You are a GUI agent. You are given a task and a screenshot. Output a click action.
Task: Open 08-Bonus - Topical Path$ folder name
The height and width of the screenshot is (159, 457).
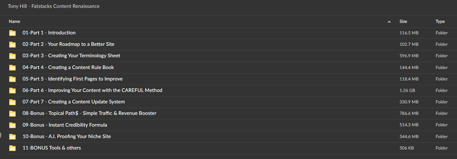pos(89,113)
